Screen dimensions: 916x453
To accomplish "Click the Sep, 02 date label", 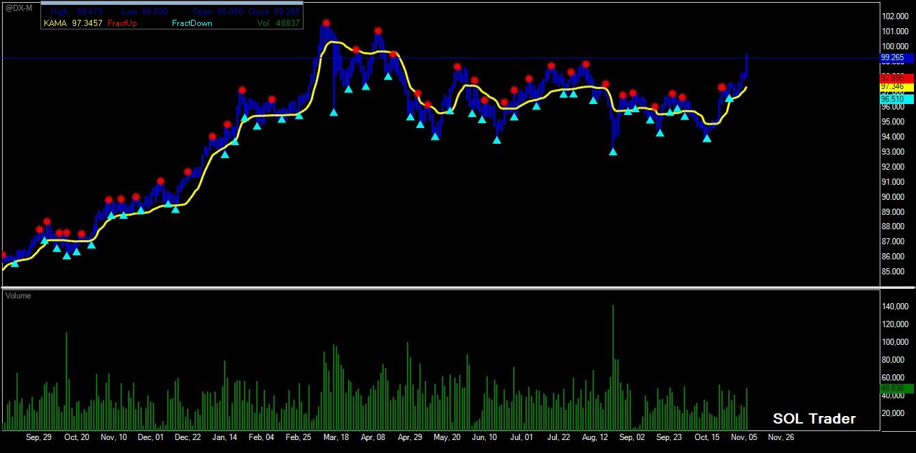I will coord(632,437).
